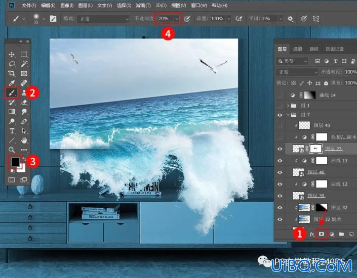Select the Crop tool

pyautogui.click(x=12, y=73)
